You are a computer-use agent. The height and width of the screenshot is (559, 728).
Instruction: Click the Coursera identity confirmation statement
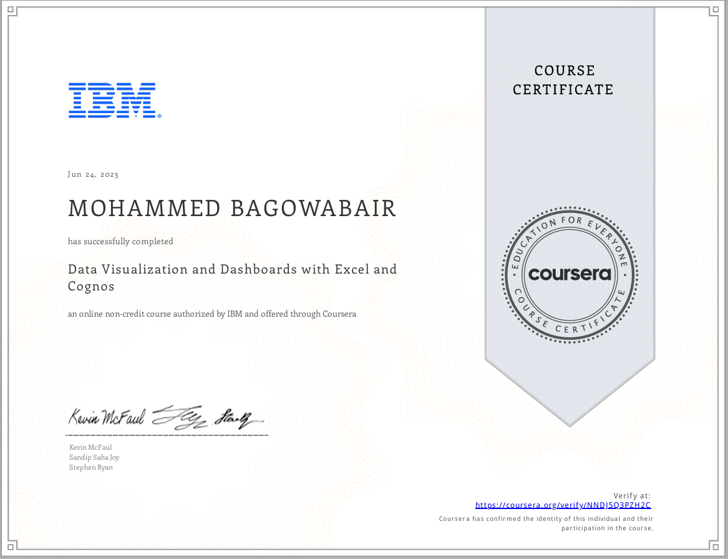click(546, 523)
